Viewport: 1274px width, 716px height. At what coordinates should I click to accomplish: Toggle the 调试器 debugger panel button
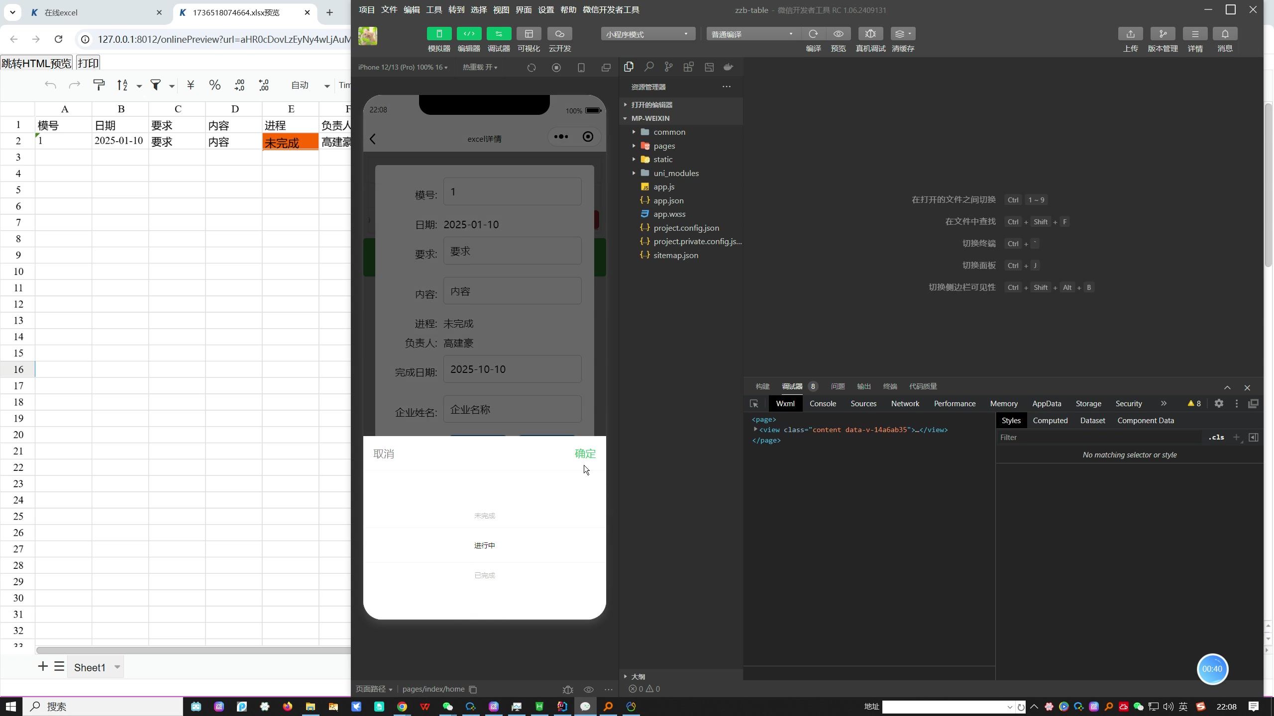[x=499, y=34]
